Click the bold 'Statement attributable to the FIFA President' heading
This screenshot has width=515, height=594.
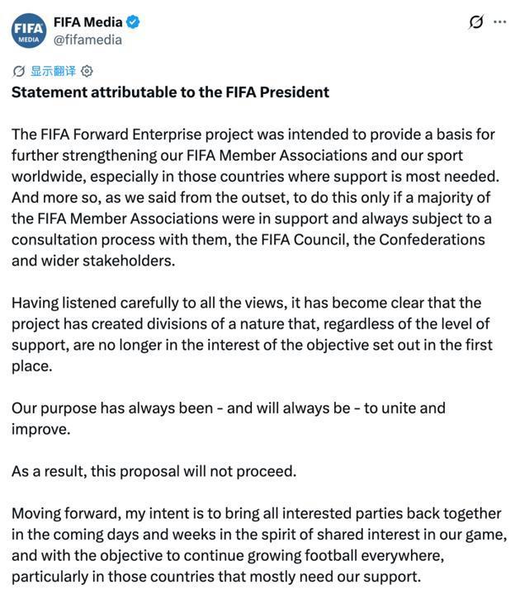[x=170, y=92]
